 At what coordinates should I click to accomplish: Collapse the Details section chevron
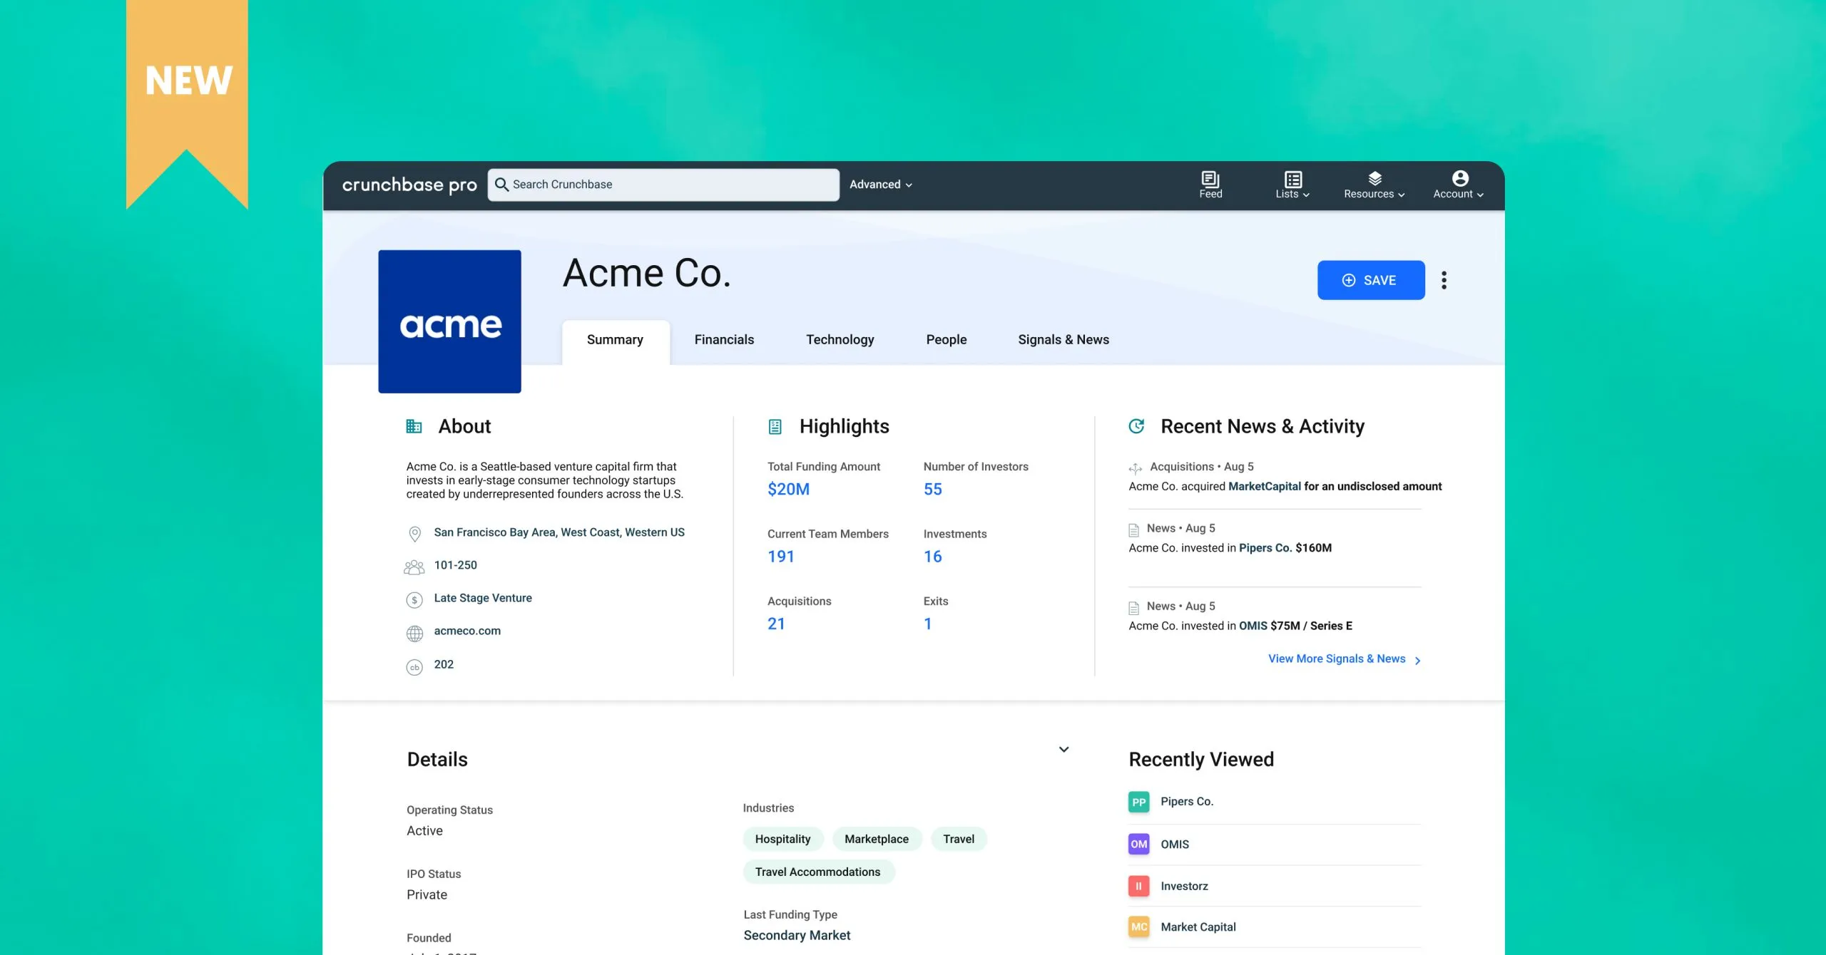point(1064,749)
